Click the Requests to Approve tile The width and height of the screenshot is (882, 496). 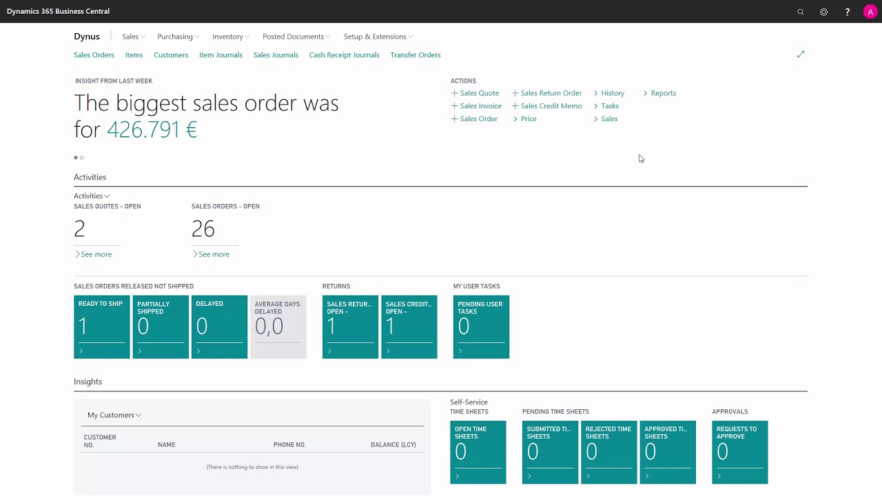point(739,453)
